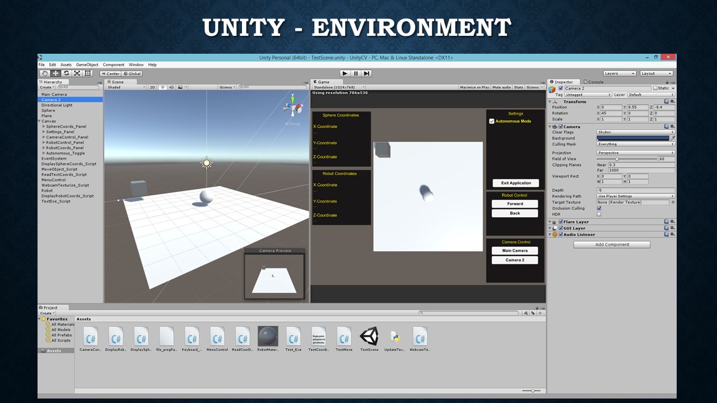Click the Pause button
717x403 pixels.
pos(356,73)
